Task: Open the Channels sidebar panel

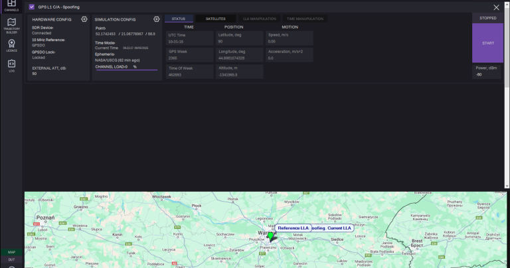Action: (x=11, y=6)
